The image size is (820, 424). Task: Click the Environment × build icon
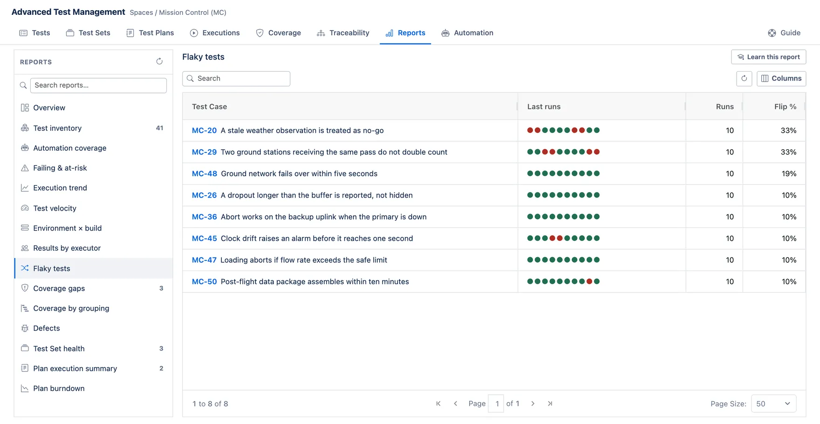[25, 228]
